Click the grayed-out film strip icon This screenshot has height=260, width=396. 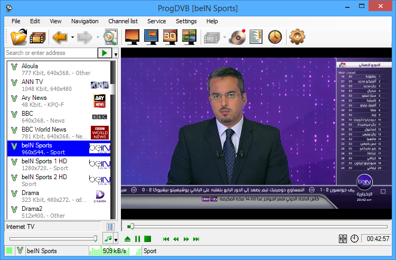(x=212, y=38)
